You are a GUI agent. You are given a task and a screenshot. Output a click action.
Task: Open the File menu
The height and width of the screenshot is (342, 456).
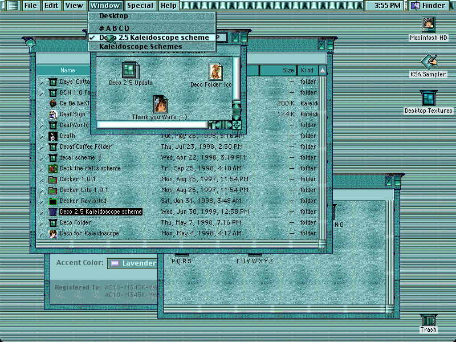[31, 6]
